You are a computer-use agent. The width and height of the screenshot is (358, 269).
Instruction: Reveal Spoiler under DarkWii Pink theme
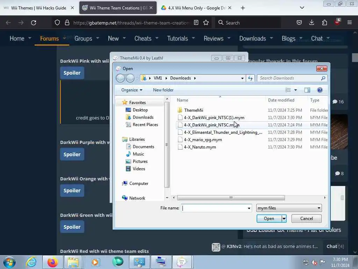(72, 73)
